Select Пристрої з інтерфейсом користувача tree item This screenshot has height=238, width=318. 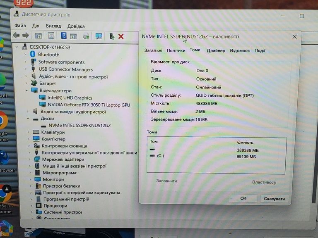[x=82, y=193]
